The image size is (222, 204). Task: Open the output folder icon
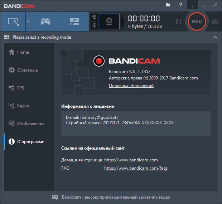point(168,5)
